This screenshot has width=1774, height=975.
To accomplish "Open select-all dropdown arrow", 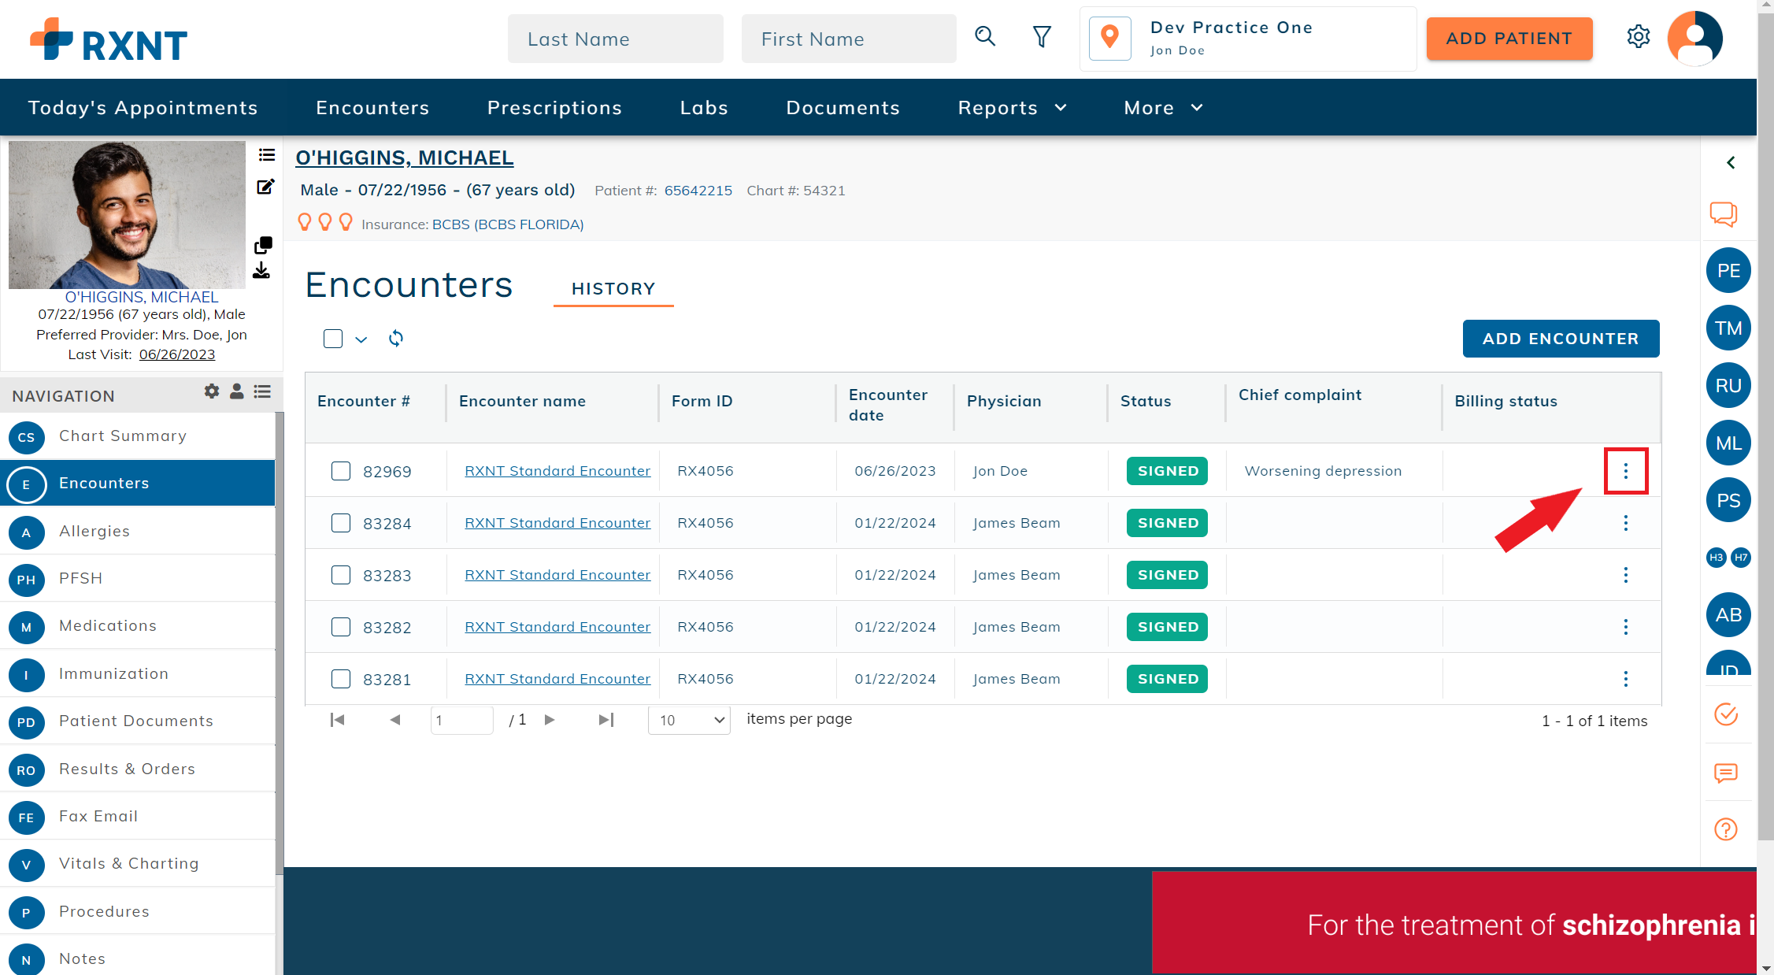I will pyautogui.click(x=361, y=339).
